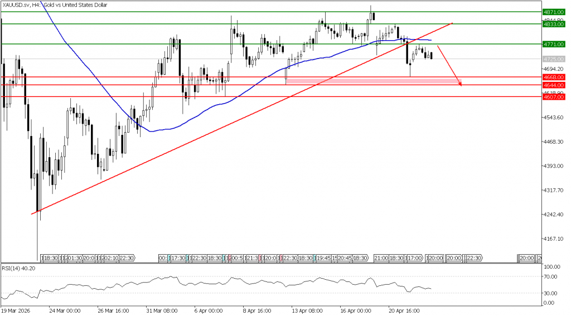Click the 4871.00 green price label

click(x=554, y=11)
